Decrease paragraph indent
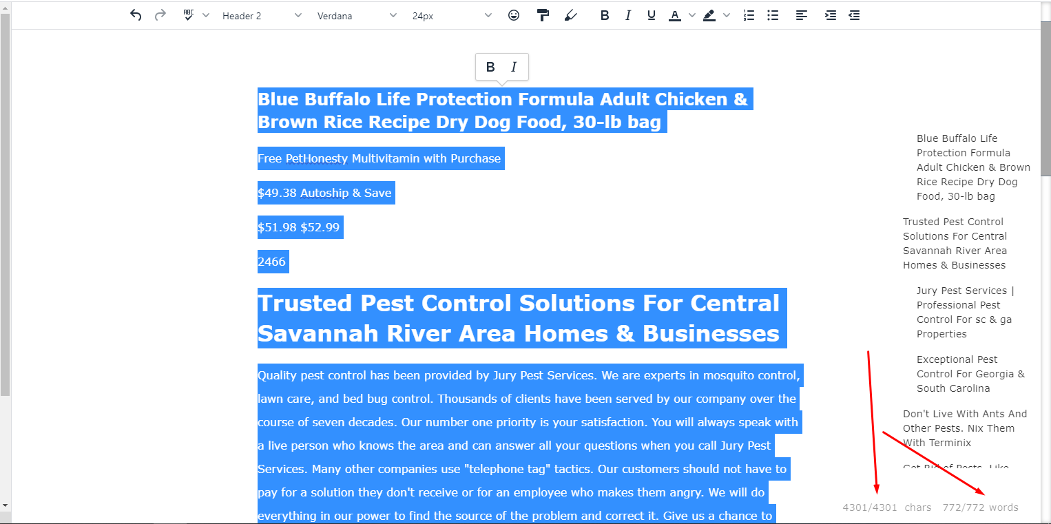Viewport: 1051px width, 524px height. [854, 15]
